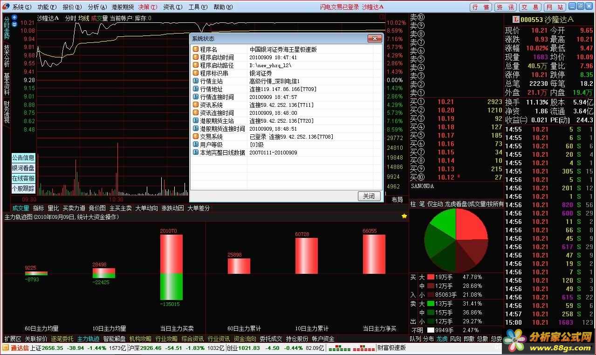The width and height of the screenshot is (596, 355).
Task: Click the 柱 view option above the pie chart
Action: [413, 204]
